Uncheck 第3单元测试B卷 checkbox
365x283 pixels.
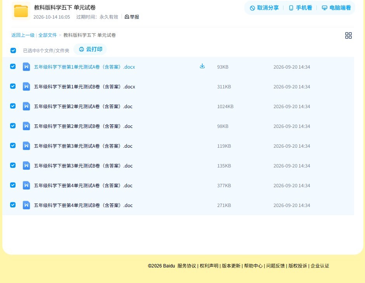click(x=13, y=165)
